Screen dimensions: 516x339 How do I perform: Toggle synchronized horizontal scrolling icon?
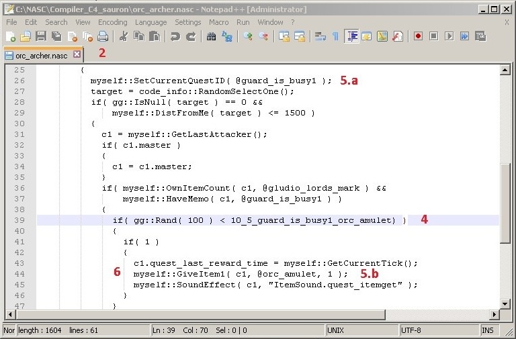click(300, 36)
